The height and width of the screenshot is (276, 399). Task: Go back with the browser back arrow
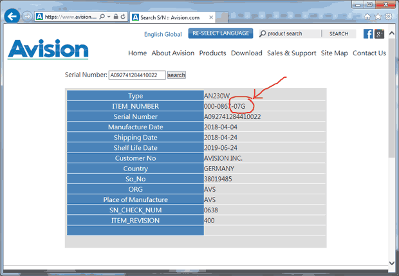pyautogui.click(x=12, y=16)
